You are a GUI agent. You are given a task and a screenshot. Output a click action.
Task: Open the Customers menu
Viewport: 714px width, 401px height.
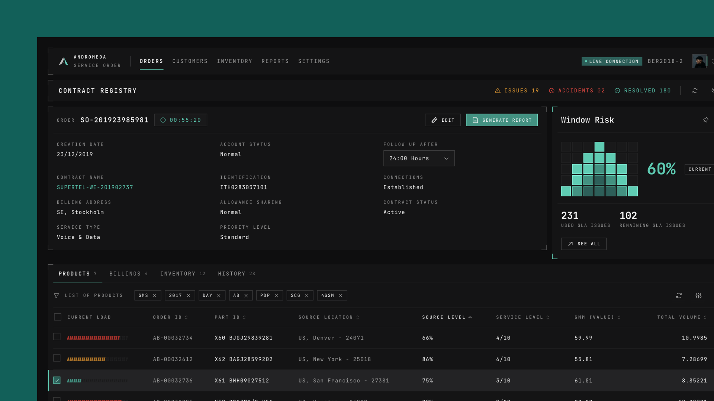pos(190,61)
